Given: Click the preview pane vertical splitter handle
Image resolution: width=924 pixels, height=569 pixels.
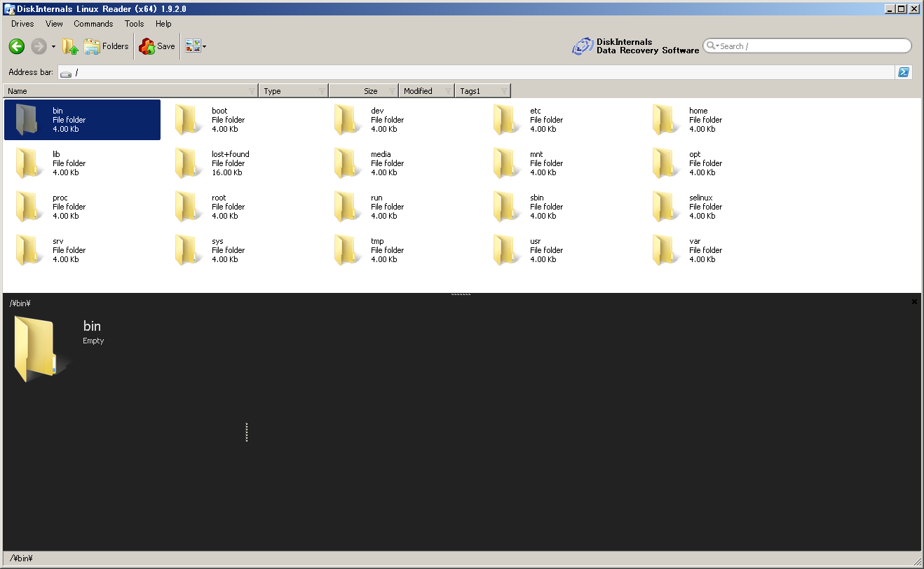Looking at the screenshot, I should (247, 432).
